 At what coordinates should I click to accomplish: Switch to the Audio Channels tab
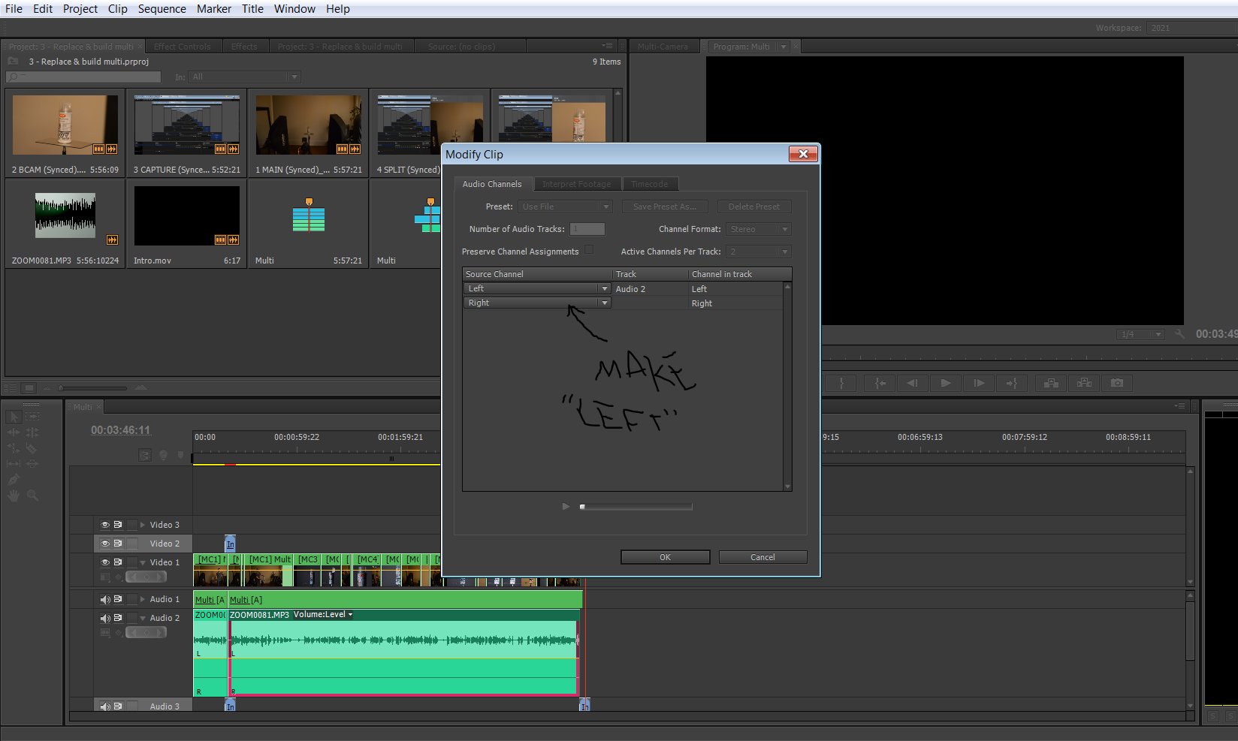492,184
